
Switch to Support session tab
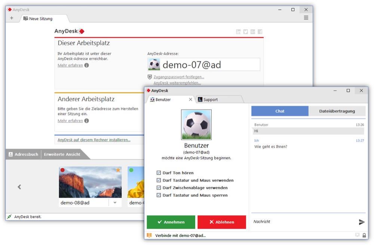pos(219,99)
